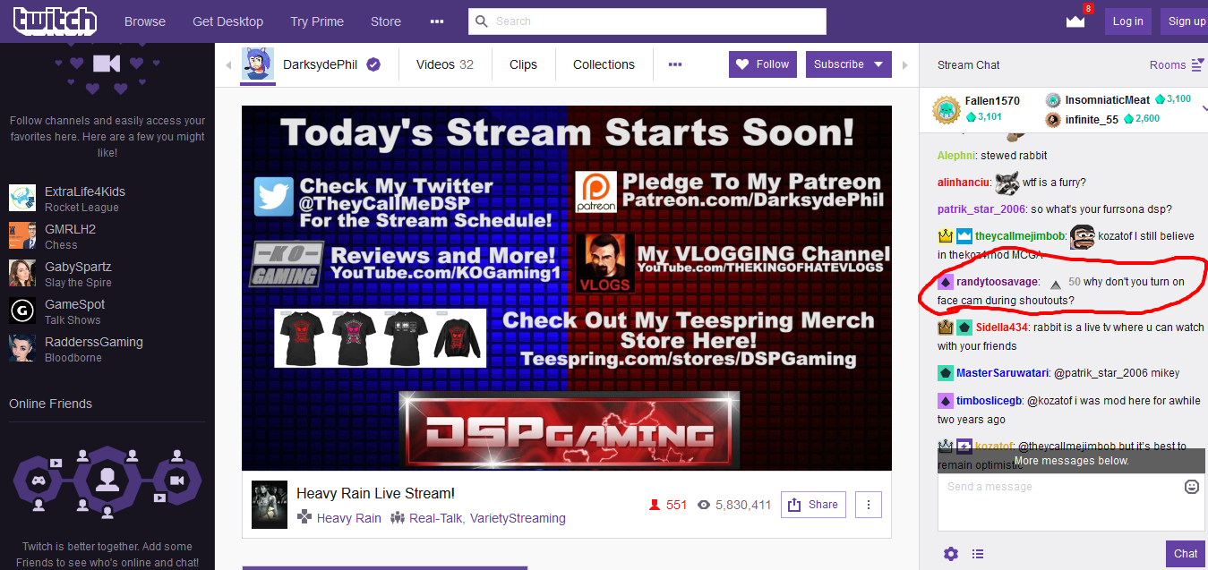Switch to the Videos tab
The image size is (1208, 570).
[x=444, y=64]
